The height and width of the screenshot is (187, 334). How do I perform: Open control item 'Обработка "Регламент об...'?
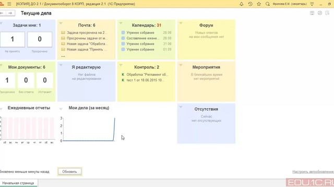coord(147,75)
